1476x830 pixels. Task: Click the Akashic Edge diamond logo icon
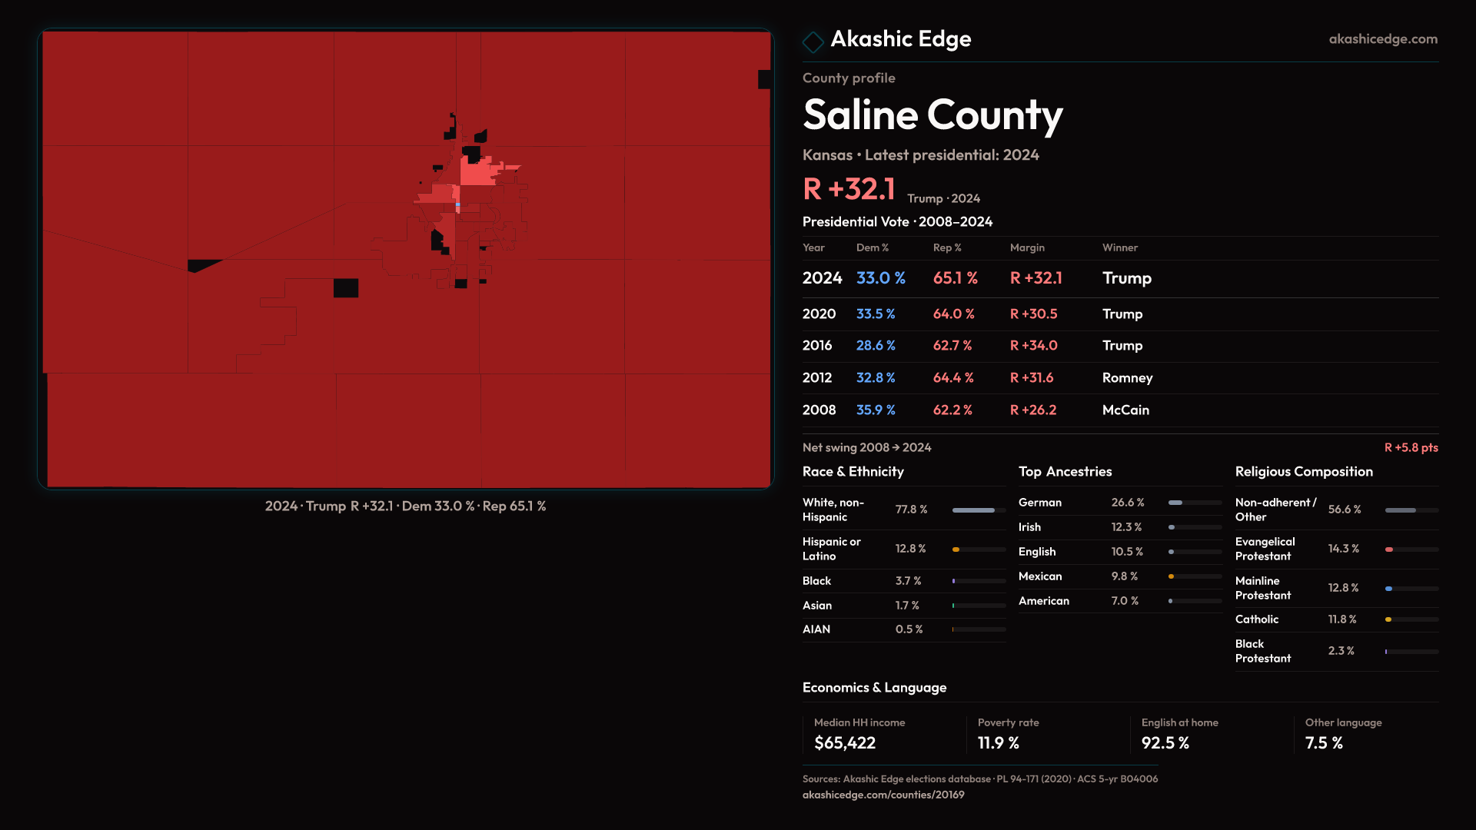click(813, 41)
